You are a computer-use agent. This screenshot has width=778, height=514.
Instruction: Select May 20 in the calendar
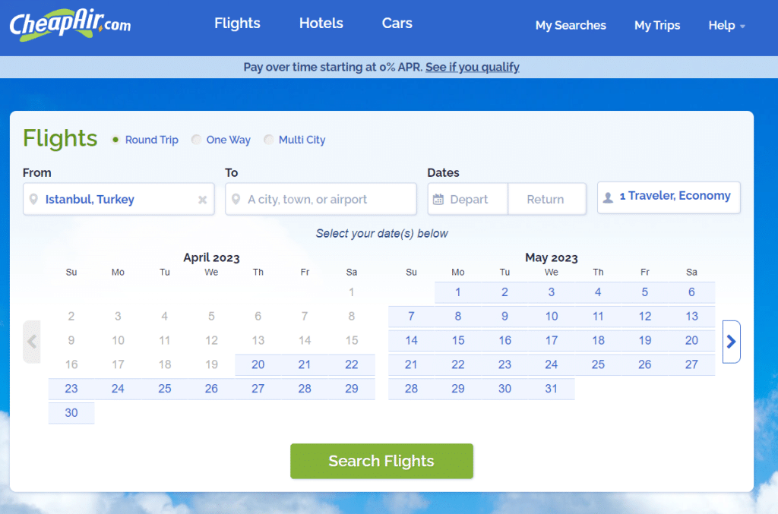click(x=691, y=341)
